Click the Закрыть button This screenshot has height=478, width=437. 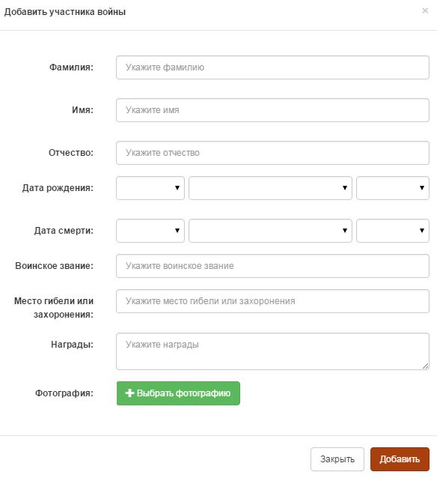(x=337, y=459)
